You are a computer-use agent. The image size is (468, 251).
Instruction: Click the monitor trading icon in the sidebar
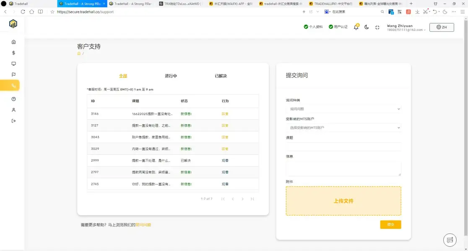click(x=13, y=64)
